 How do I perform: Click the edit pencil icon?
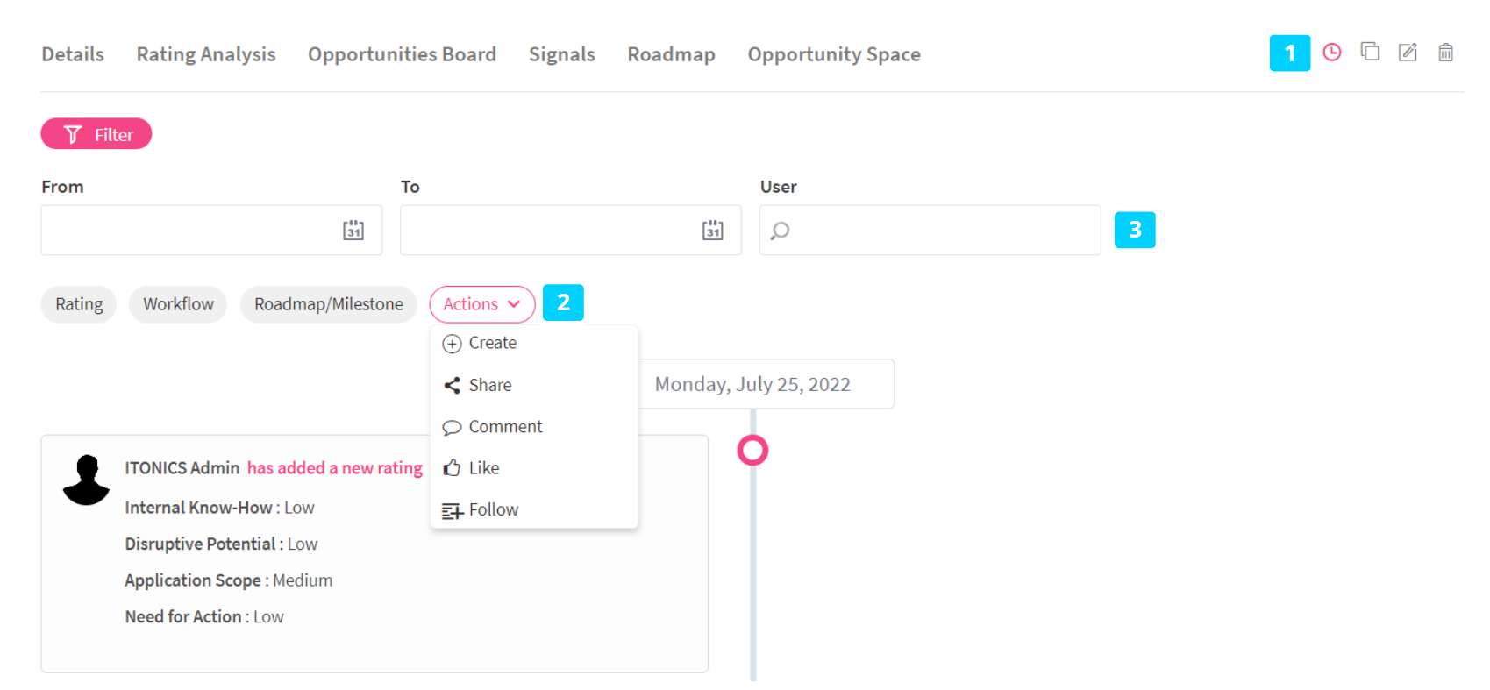point(1408,53)
